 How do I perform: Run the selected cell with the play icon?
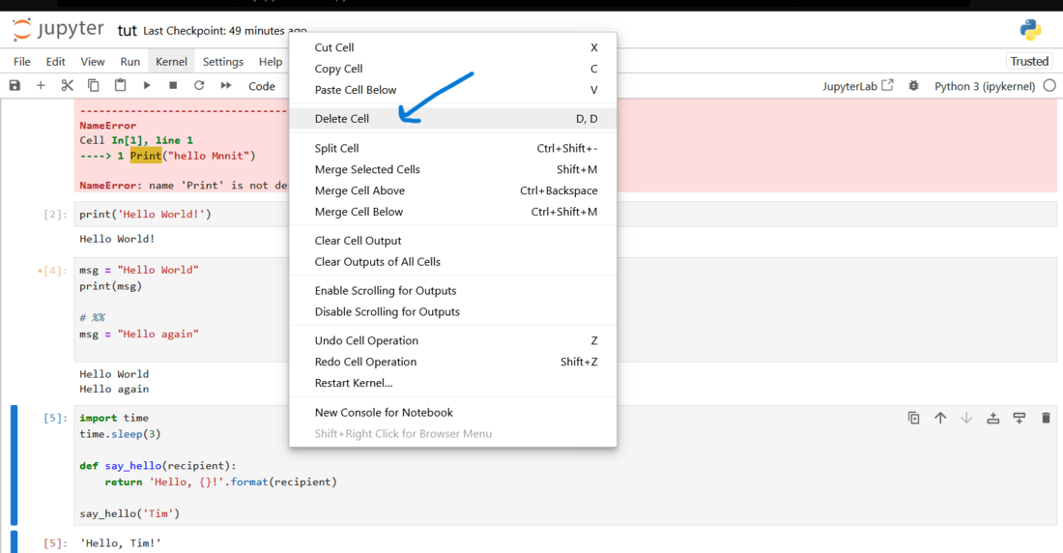(x=147, y=86)
